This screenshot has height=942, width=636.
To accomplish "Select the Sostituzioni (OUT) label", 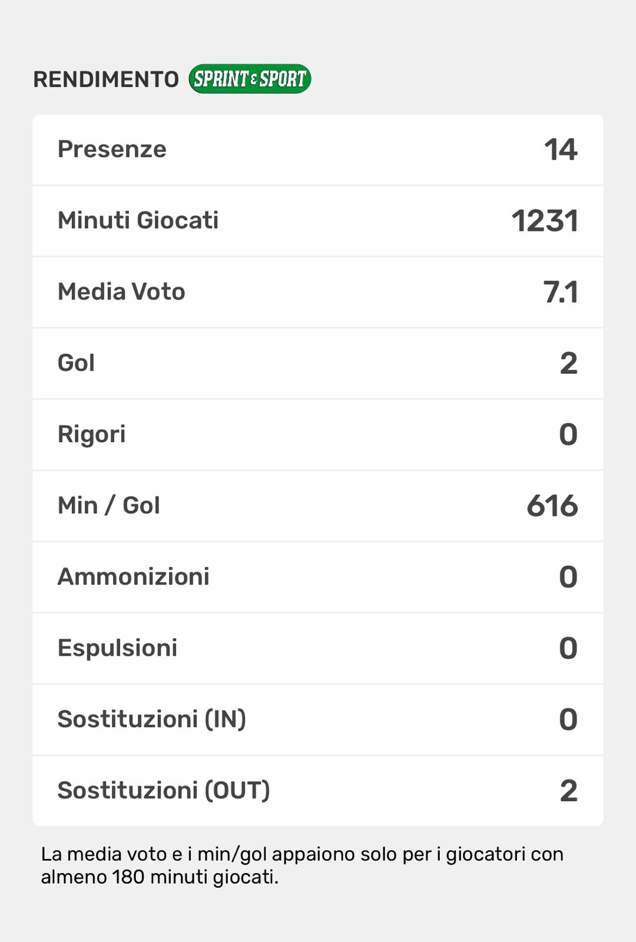I will [x=164, y=791].
